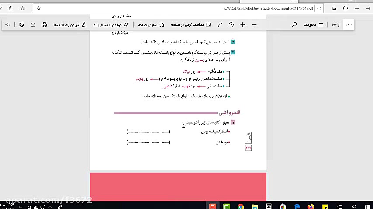Print the PDF document
The image size is (373, 209).
44,25
